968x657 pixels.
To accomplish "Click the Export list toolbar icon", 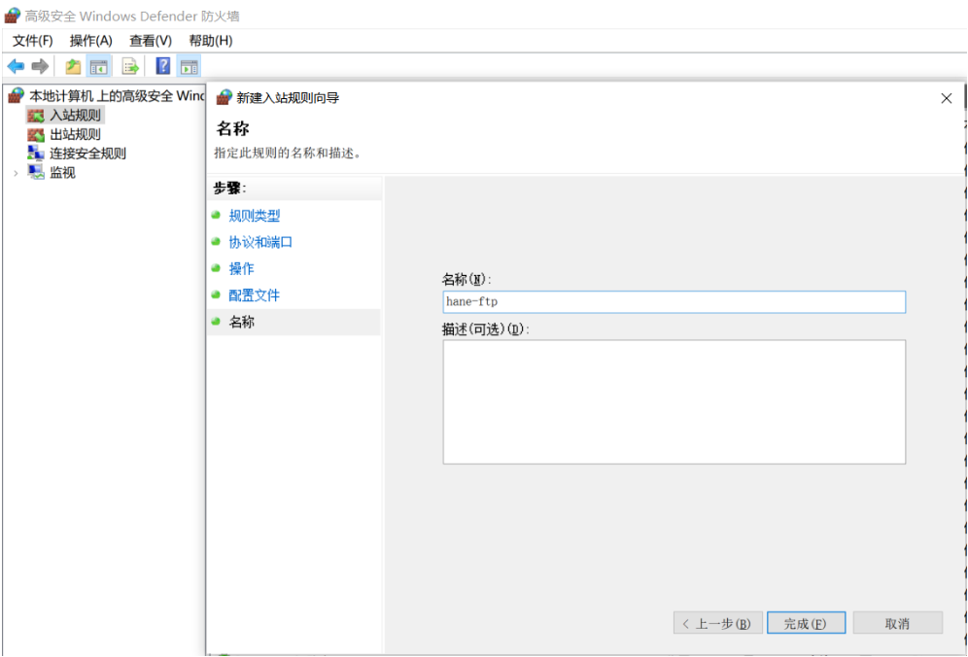I will (x=130, y=66).
